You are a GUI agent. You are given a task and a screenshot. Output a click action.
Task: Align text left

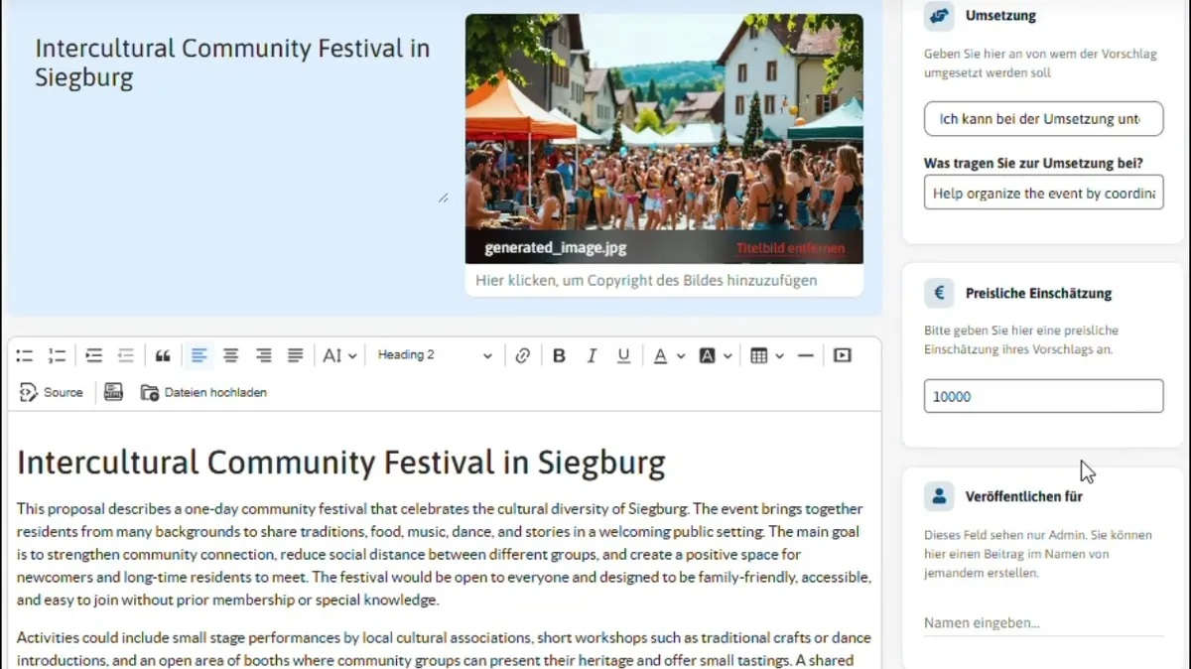pyautogui.click(x=198, y=355)
